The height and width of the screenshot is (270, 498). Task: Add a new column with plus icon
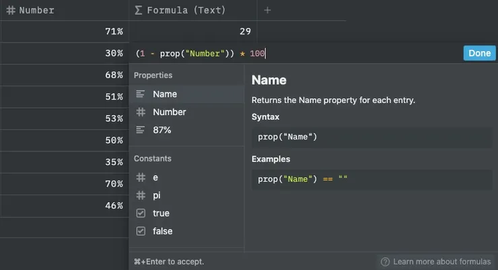click(x=267, y=10)
